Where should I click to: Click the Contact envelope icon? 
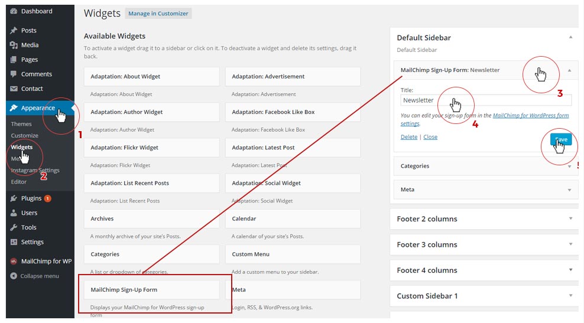point(14,89)
